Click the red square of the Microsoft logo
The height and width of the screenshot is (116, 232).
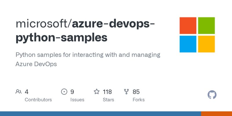188,26
